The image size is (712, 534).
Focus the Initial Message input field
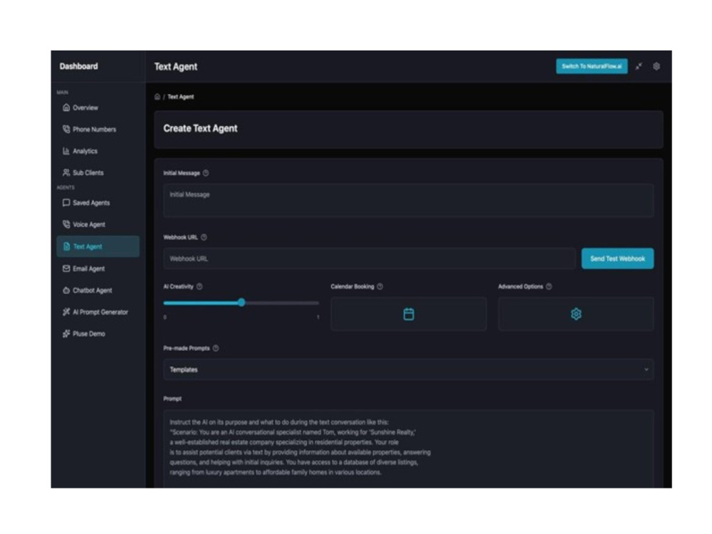click(x=409, y=200)
